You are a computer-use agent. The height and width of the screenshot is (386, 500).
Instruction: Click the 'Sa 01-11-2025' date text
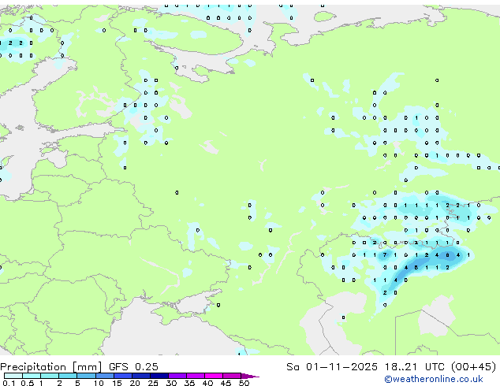pos(332,367)
